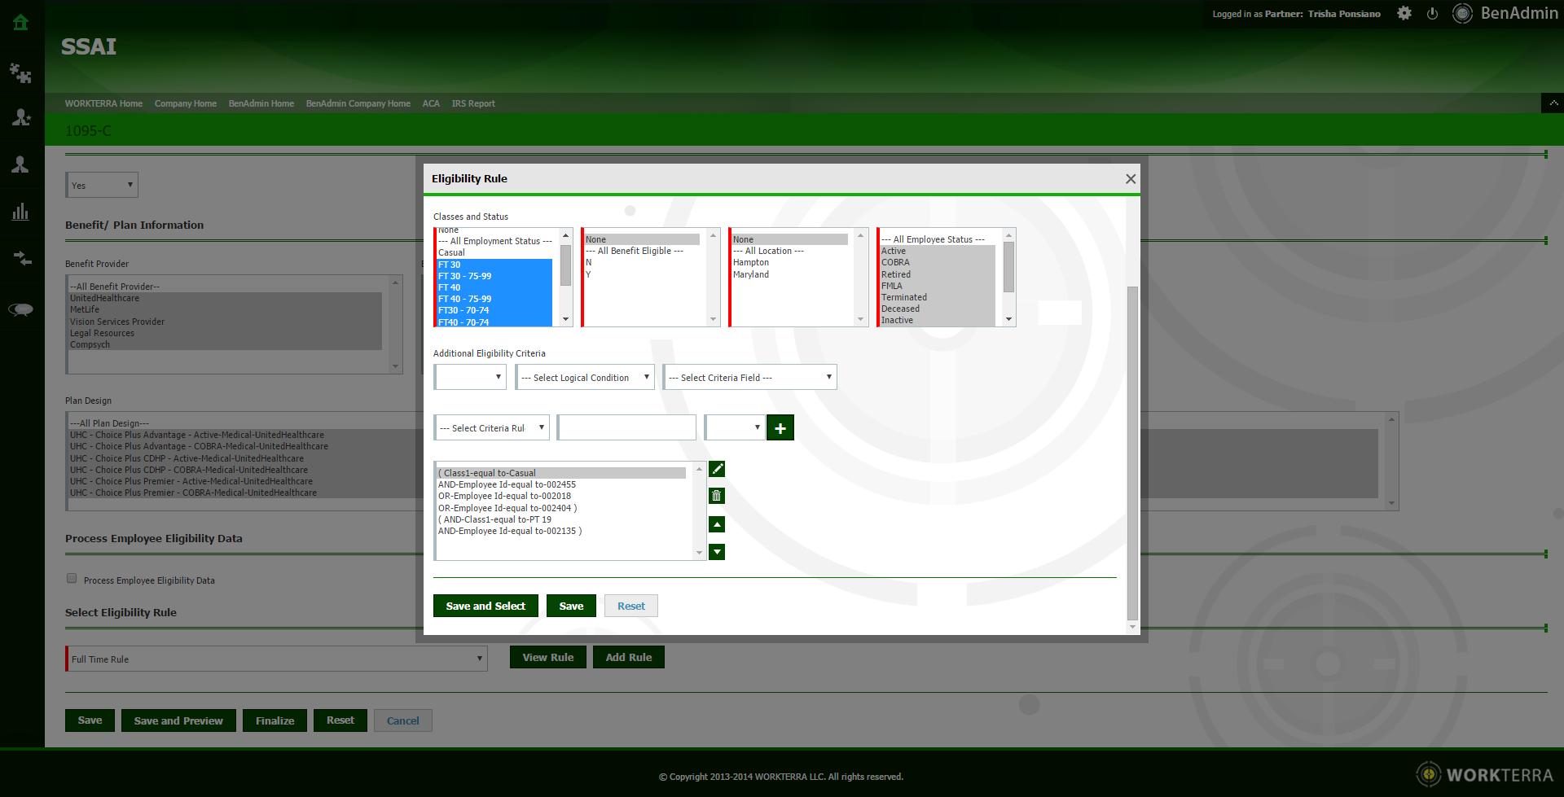Open the IRS Report menu item
Screen dimensions: 1564x797
pos(473,104)
